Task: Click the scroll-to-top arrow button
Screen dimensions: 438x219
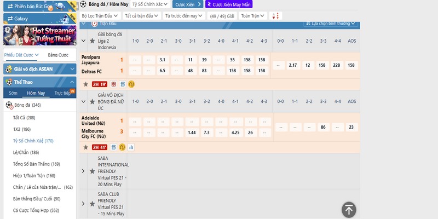Action: pos(349,210)
